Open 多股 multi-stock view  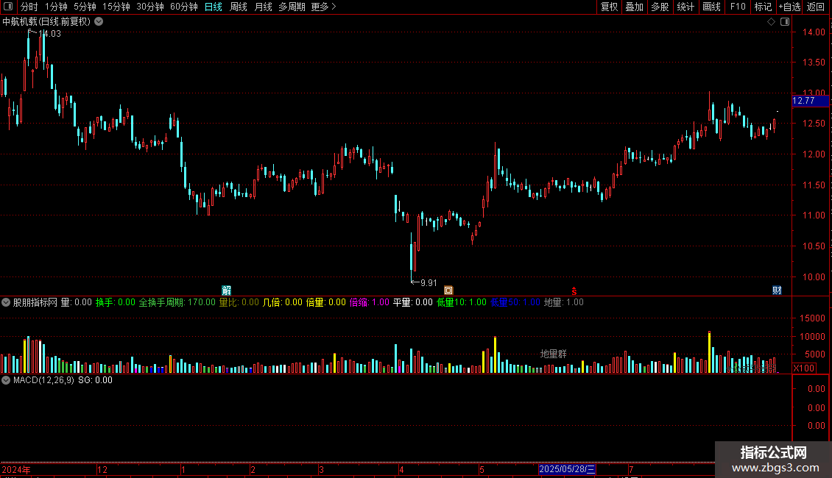[x=660, y=7]
